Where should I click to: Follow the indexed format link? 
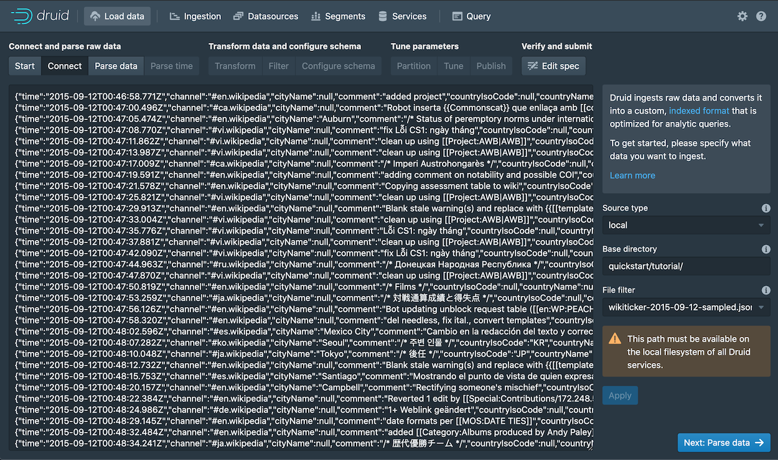698,111
